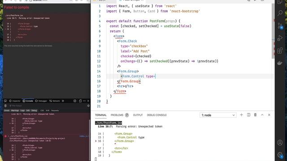Click the 'react-bootstrap' import string

185,11
